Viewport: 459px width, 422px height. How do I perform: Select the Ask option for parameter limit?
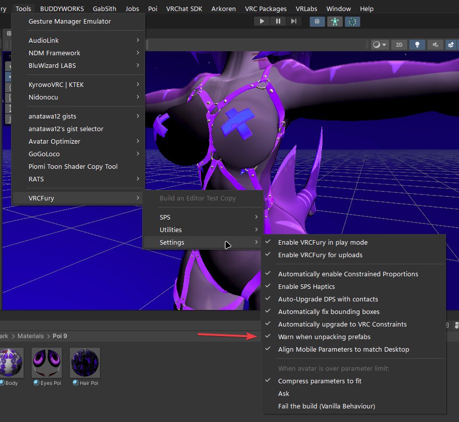click(354, 394)
